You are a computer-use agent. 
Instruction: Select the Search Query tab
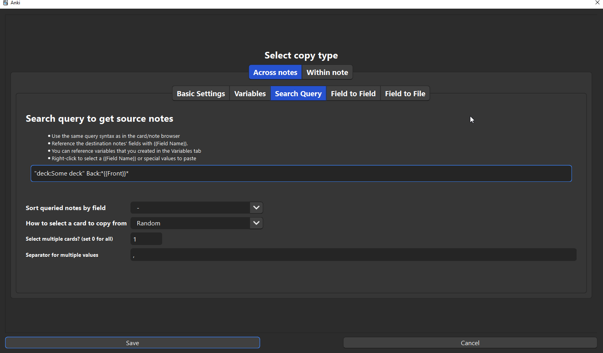pyautogui.click(x=298, y=93)
